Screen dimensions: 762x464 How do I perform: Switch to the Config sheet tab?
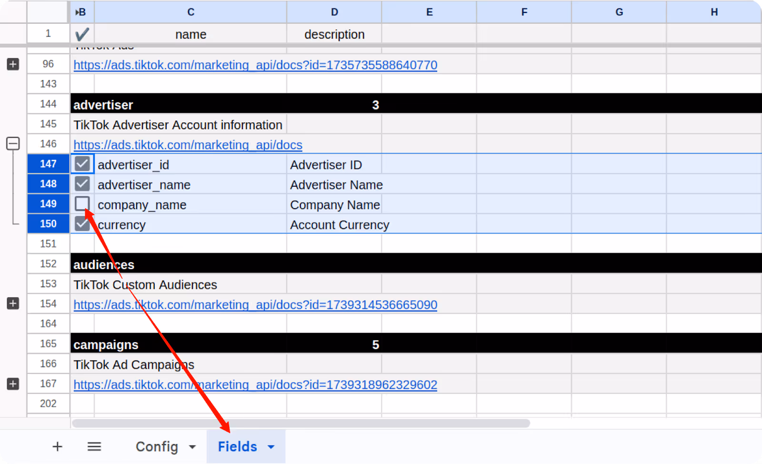(157, 446)
